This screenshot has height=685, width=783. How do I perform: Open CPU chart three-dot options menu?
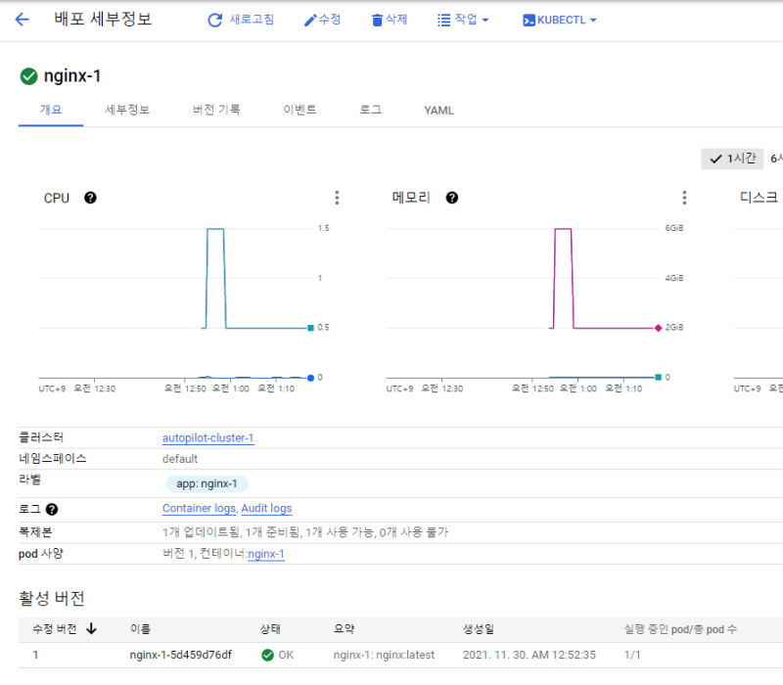pyautogui.click(x=337, y=198)
